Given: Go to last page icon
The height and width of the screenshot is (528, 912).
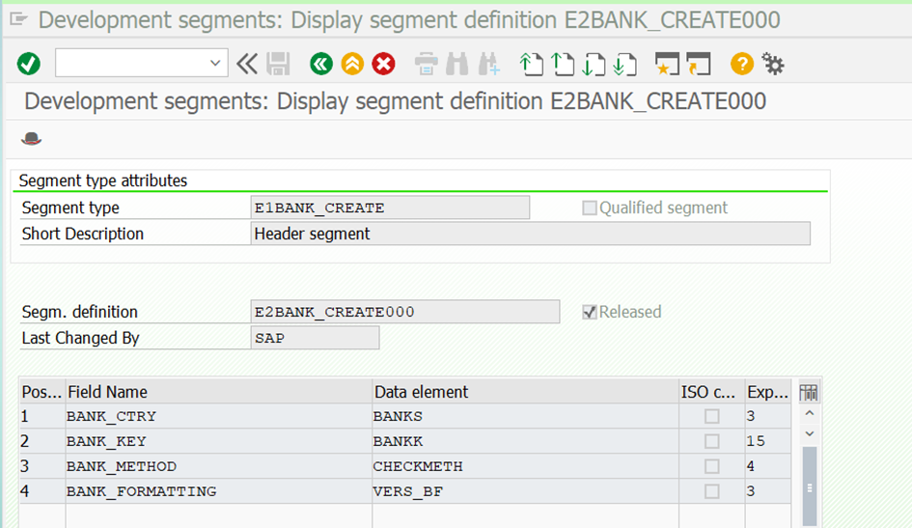Looking at the screenshot, I should (x=625, y=64).
